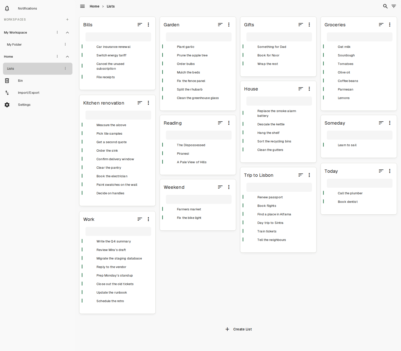Image resolution: width=401 pixels, height=351 pixels.
Task: Open three-dot menu on Groceries list
Action: pyautogui.click(x=390, y=25)
